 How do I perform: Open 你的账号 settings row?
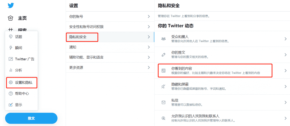(x=110, y=17)
